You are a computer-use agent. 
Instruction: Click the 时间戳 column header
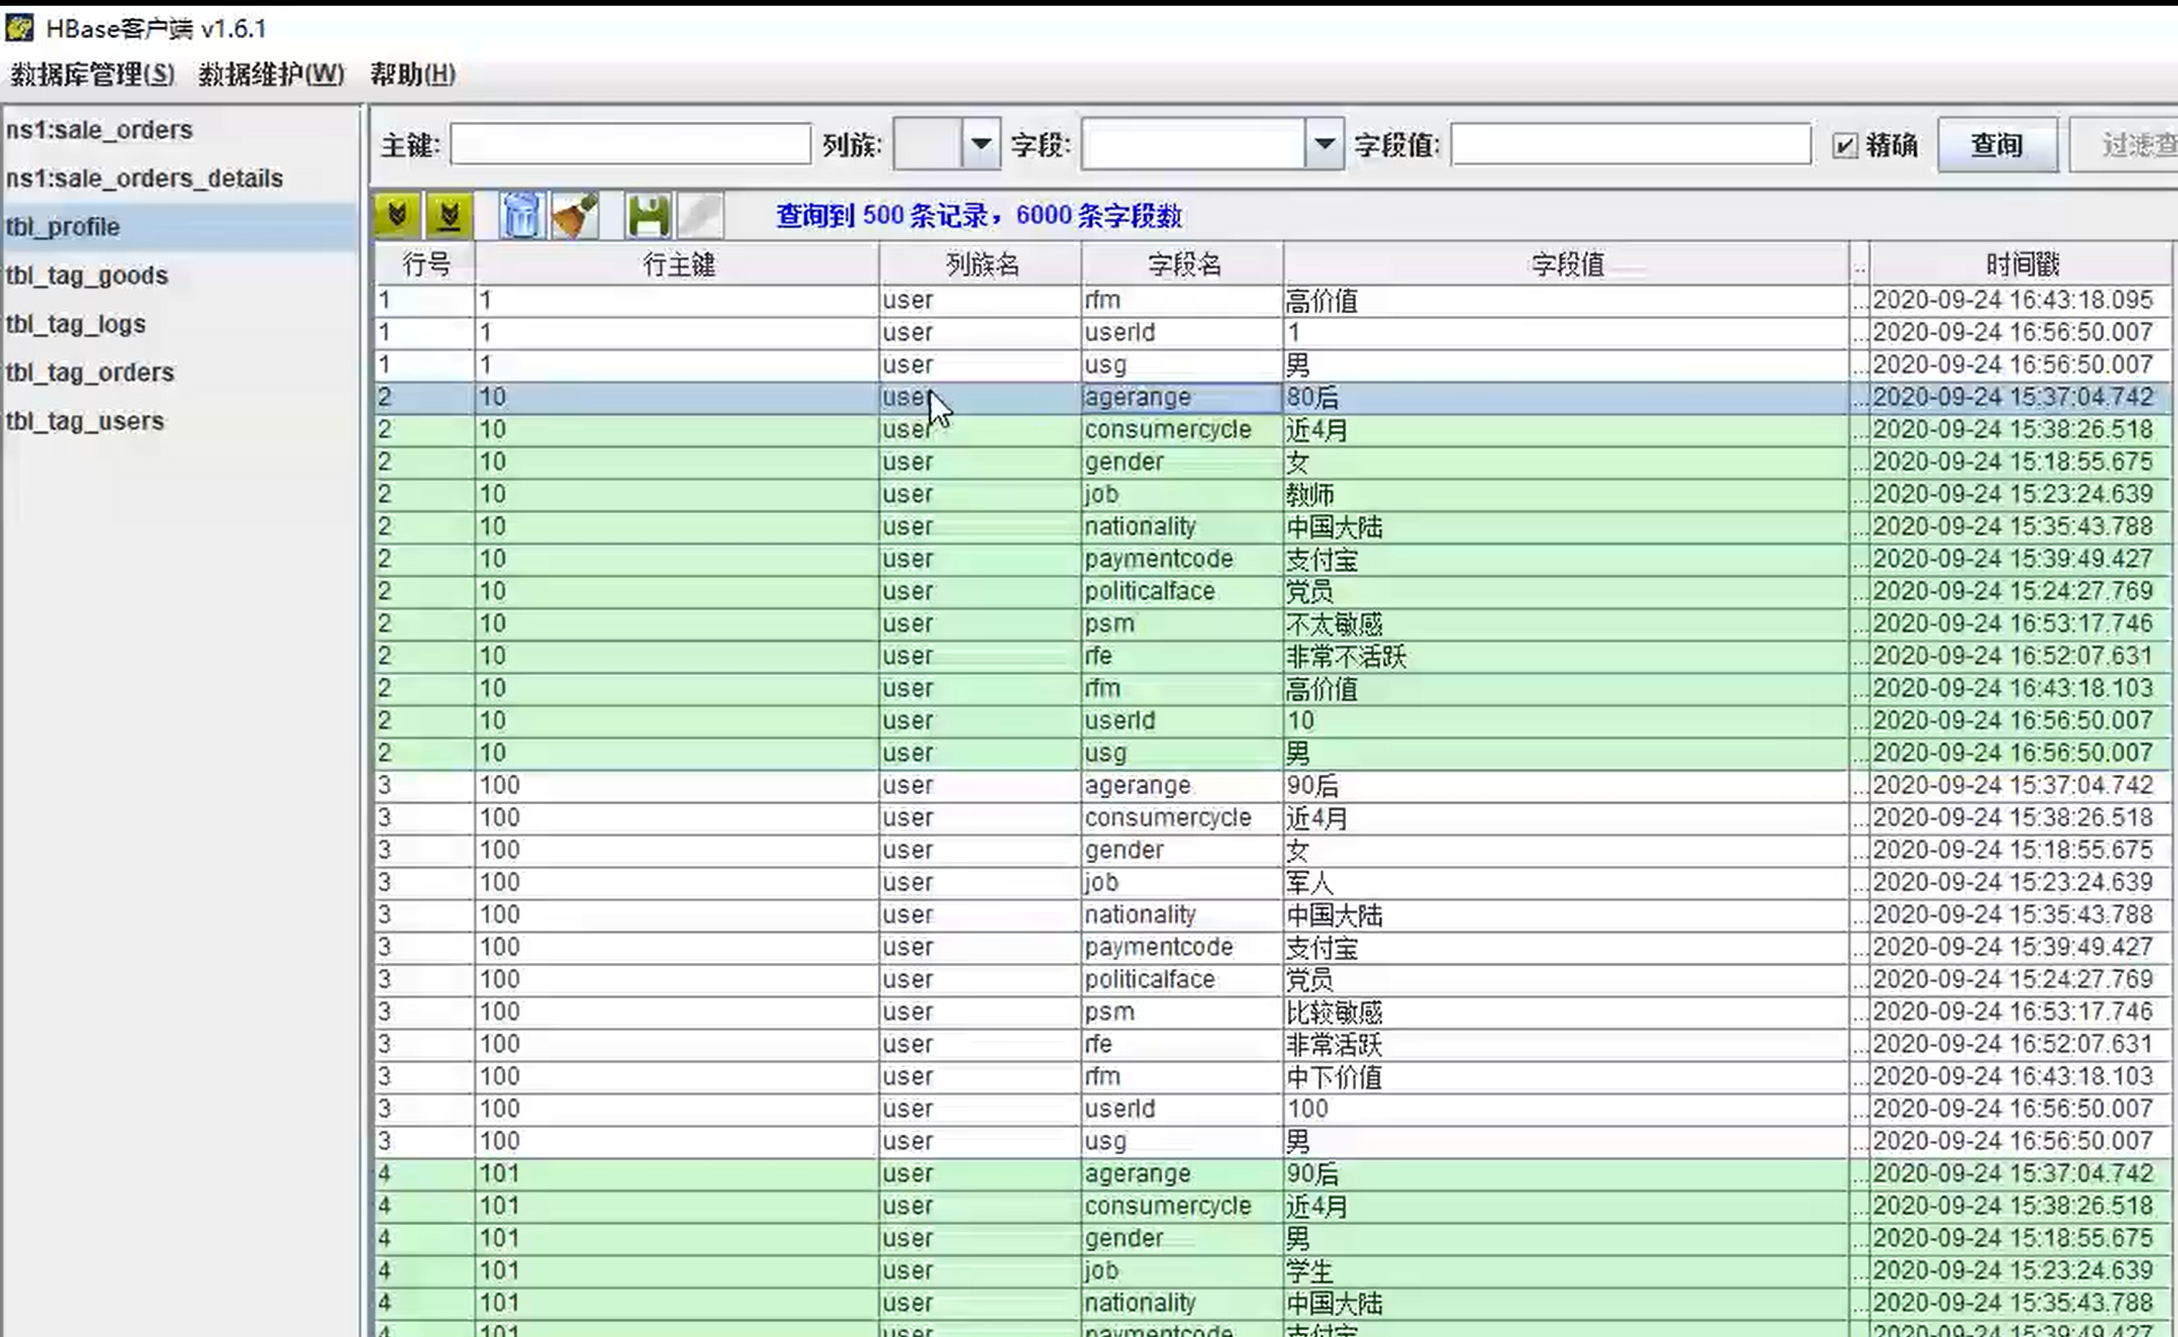point(2022,264)
